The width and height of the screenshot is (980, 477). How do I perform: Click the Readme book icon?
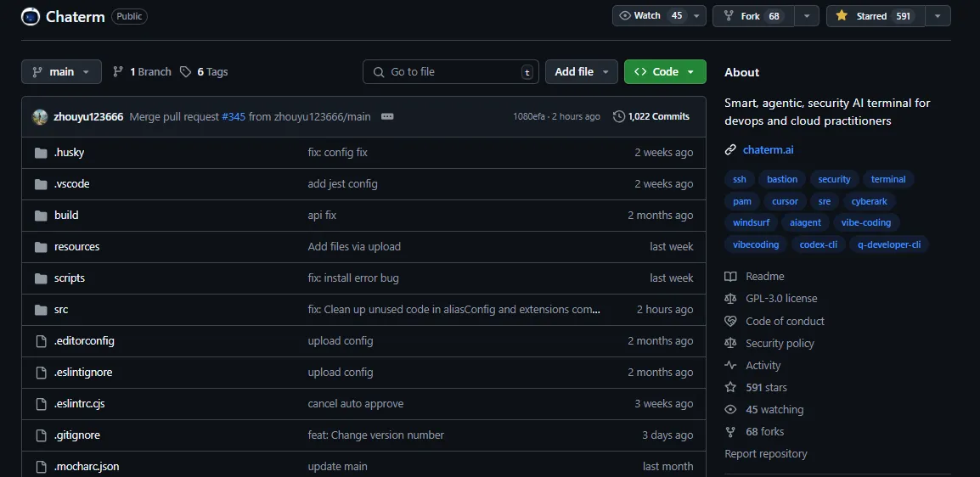(730, 277)
